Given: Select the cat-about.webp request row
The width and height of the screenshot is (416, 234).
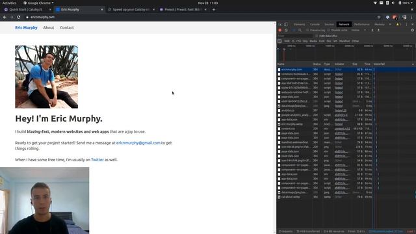Looking at the screenshot, I should coord(346,197).
